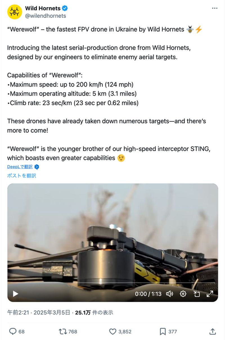
Task: Bookmark this Wild Hornets post
Action: point(163,332)
